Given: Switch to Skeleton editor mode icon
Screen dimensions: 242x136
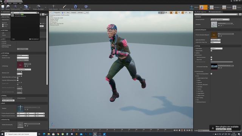Looking at the screenshot, I should click(x=192, y=7).
